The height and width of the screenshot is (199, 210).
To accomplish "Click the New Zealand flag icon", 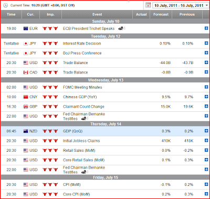I will (26, 131).
